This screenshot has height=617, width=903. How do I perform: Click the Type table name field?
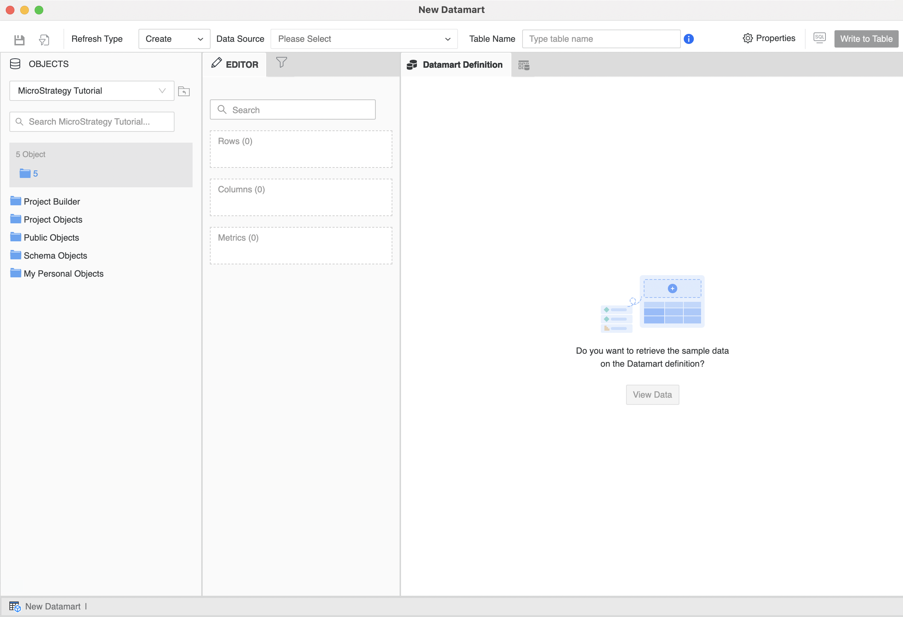click(601, 39)
